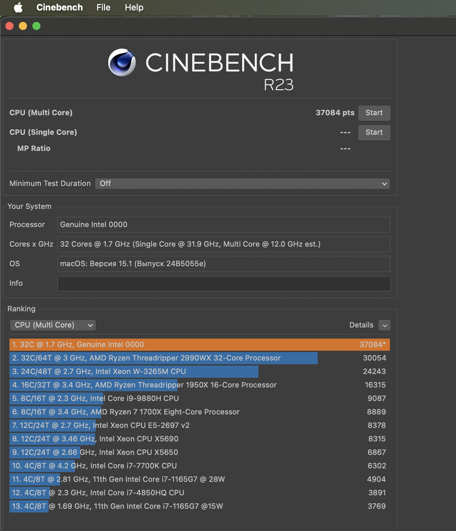The width and height of the screenshot is (456, 531).
Task: Click the OS version field
Action: click(x=224, y=264)
